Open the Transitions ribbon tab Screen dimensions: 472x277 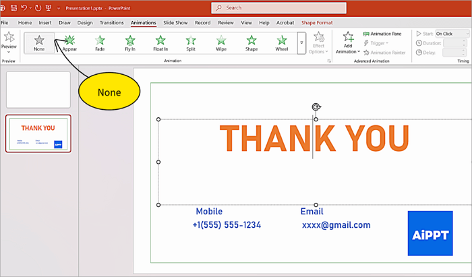click(x=112, y=22)
